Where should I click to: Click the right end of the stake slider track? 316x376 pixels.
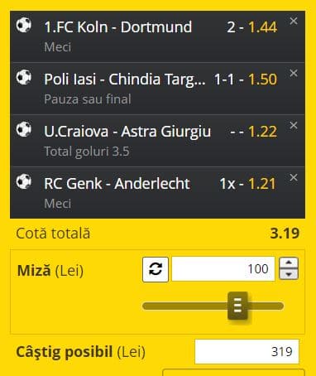[280, 306]
